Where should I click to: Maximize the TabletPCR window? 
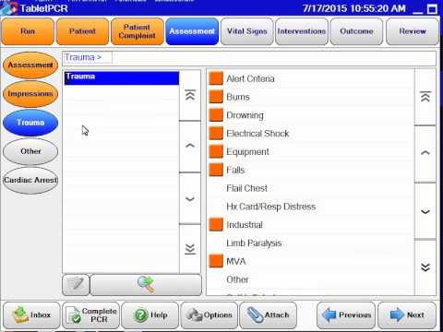pyautogui.click(x=432, y=9)
